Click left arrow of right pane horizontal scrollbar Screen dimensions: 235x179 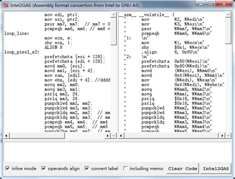click(x=121, y=135)
